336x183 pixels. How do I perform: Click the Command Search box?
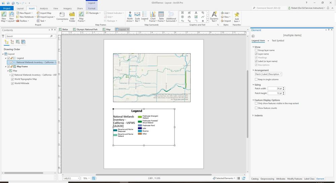point(269,8)
